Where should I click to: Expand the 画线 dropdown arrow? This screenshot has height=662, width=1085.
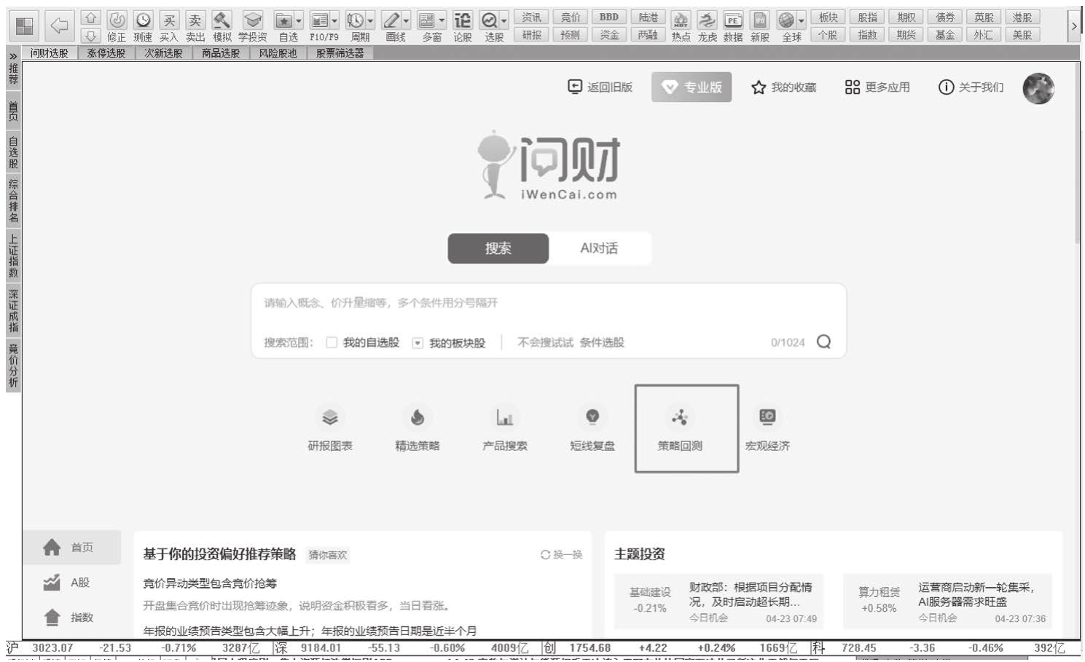[407, 20]
